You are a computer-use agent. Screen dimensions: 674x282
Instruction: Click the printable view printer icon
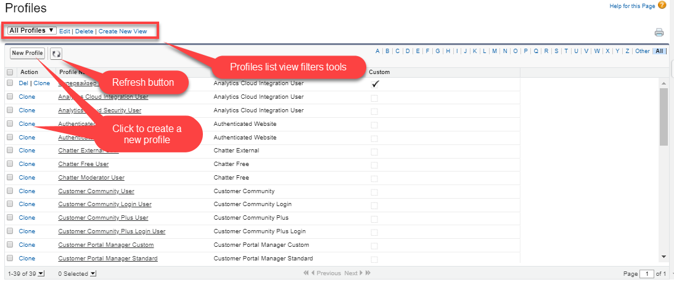pos(659,33)
